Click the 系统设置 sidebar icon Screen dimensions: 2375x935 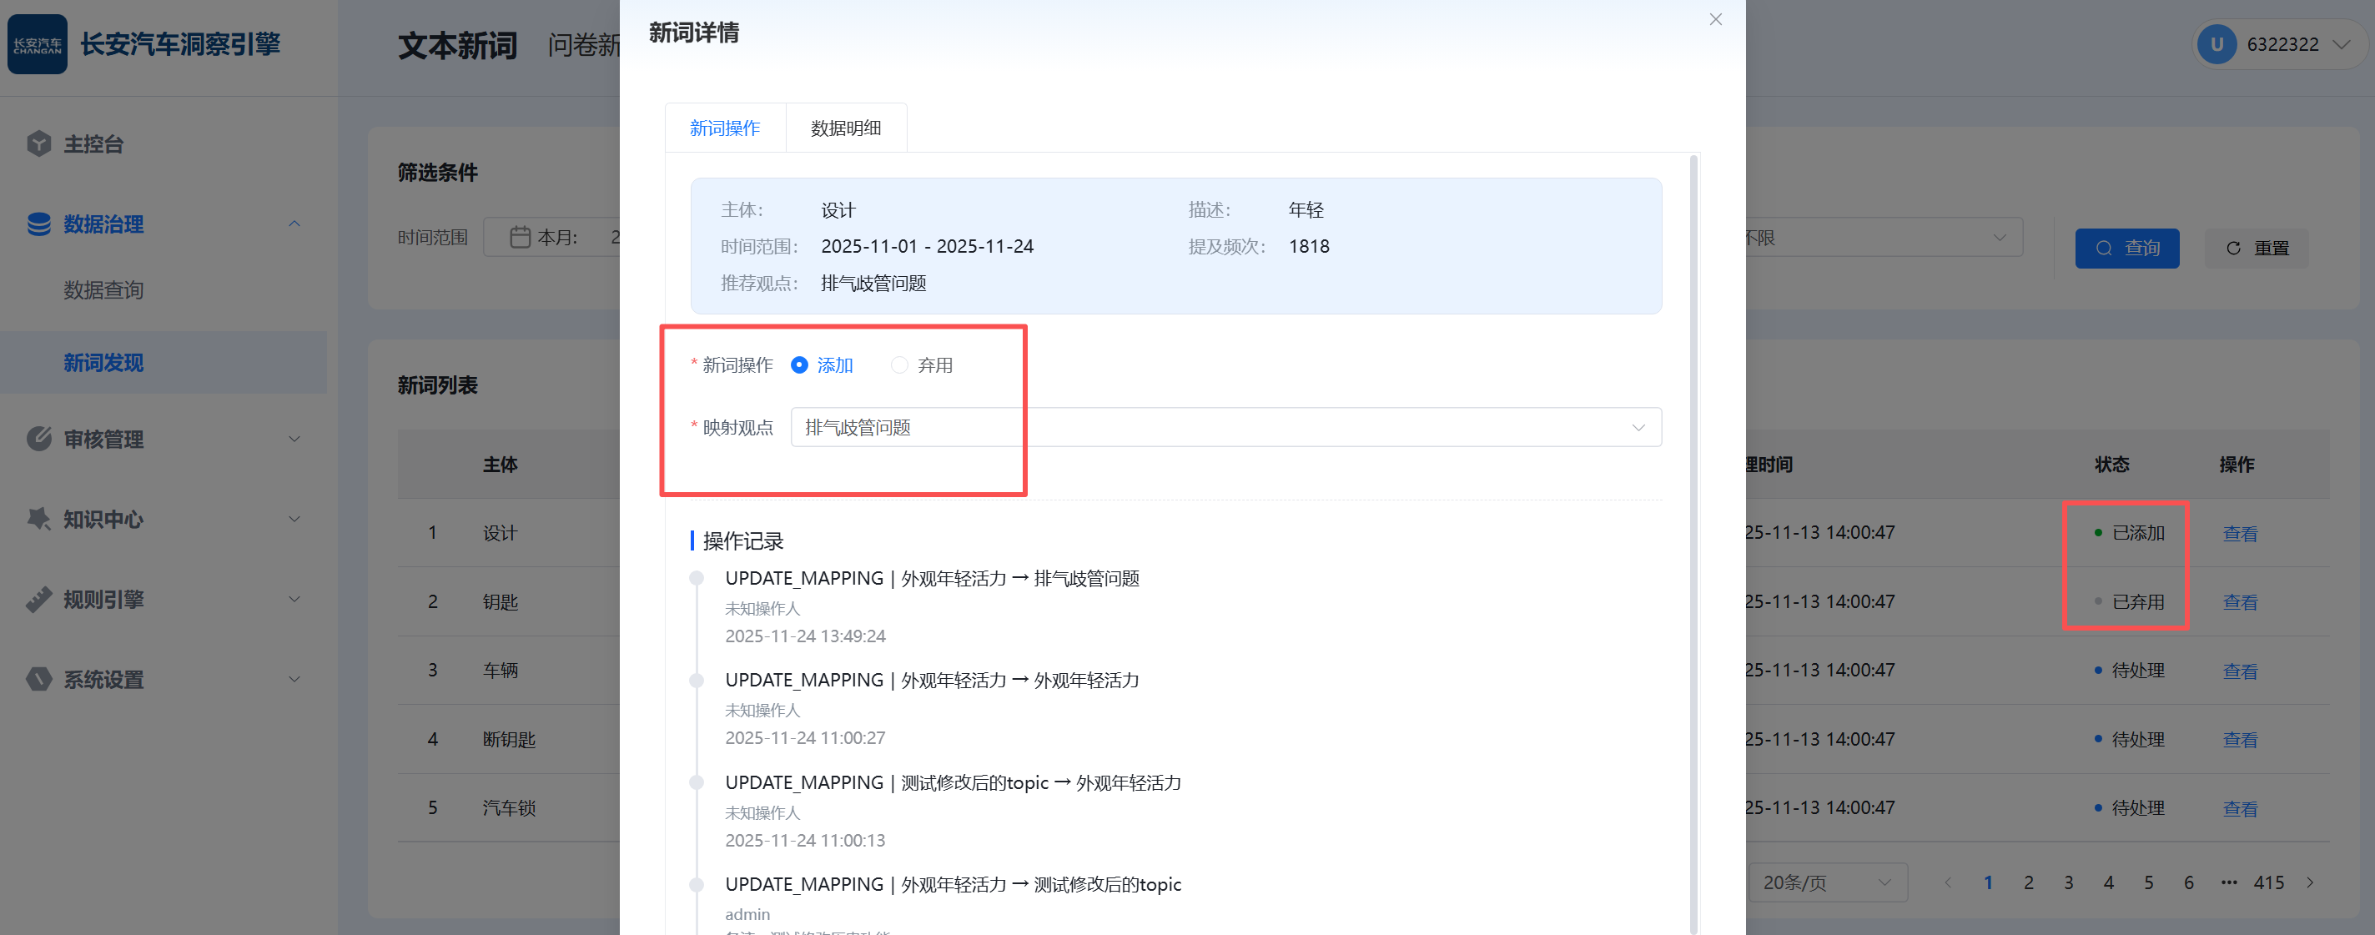pos(38,680)
